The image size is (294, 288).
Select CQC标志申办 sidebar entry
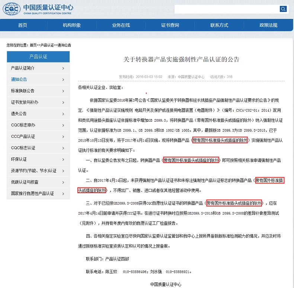(23, 125)
